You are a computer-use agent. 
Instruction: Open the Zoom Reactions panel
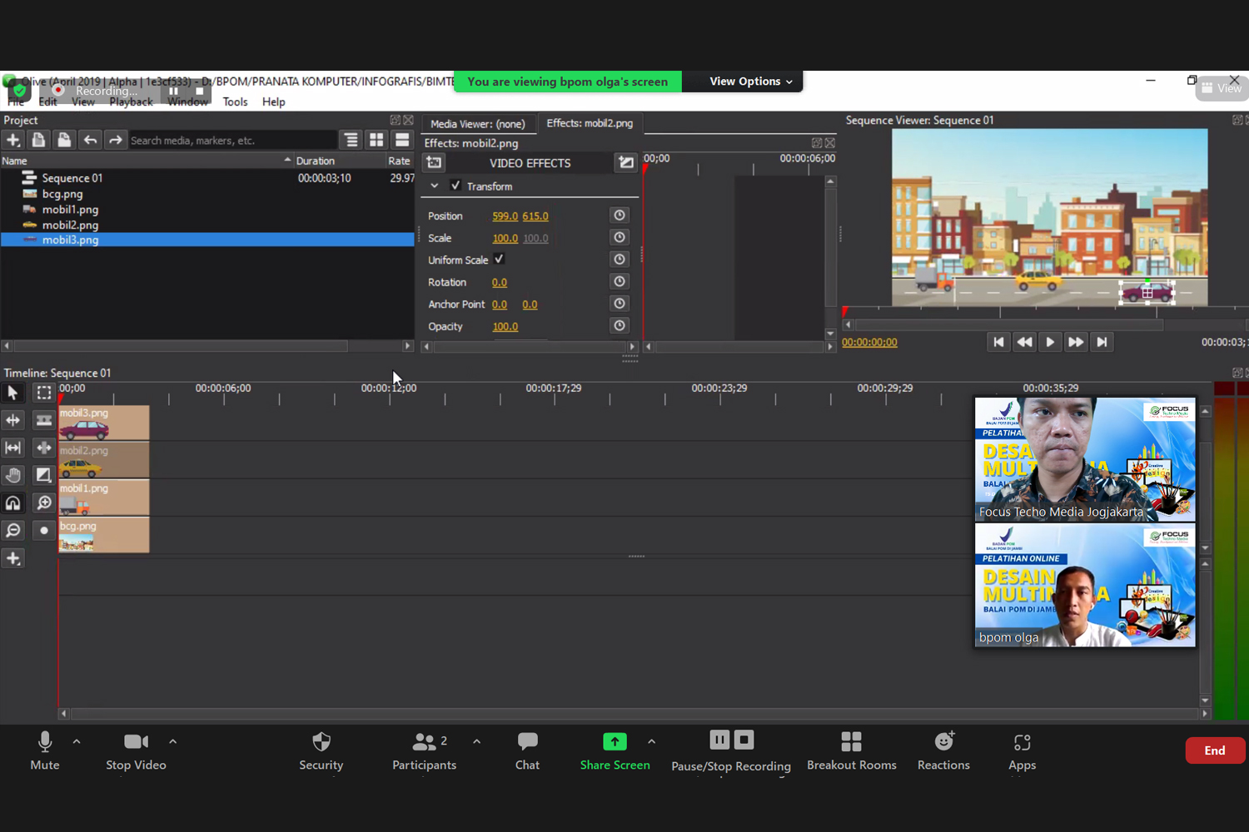[x=943, y=750]
